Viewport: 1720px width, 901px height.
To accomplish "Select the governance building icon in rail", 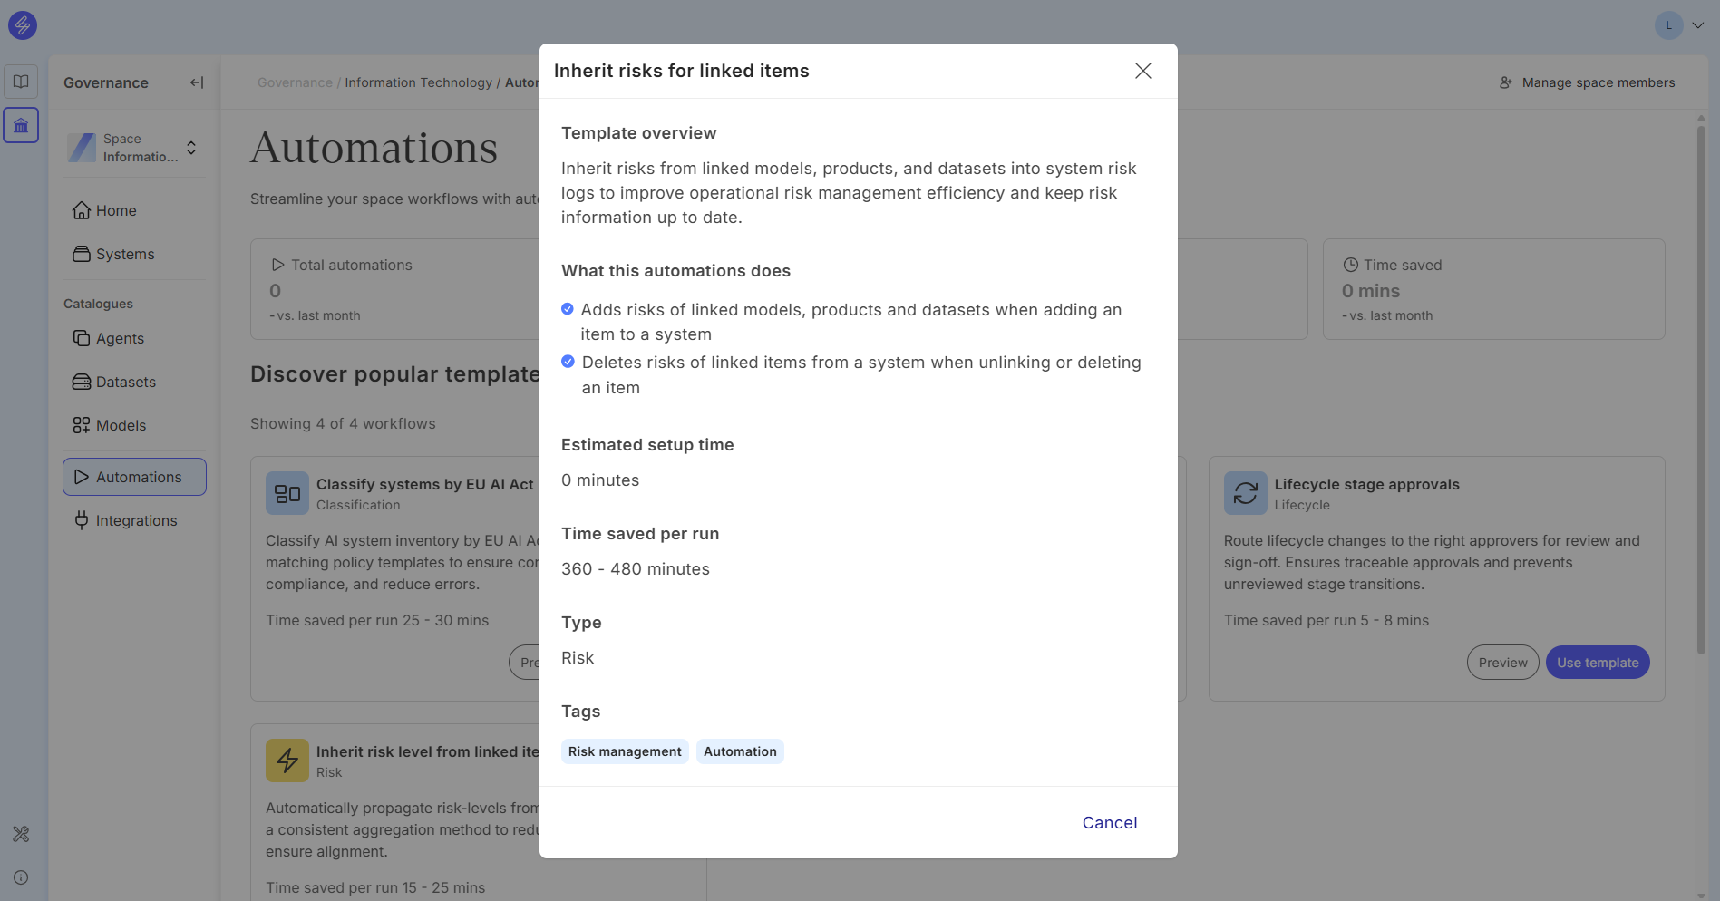I will coord(21,126).
